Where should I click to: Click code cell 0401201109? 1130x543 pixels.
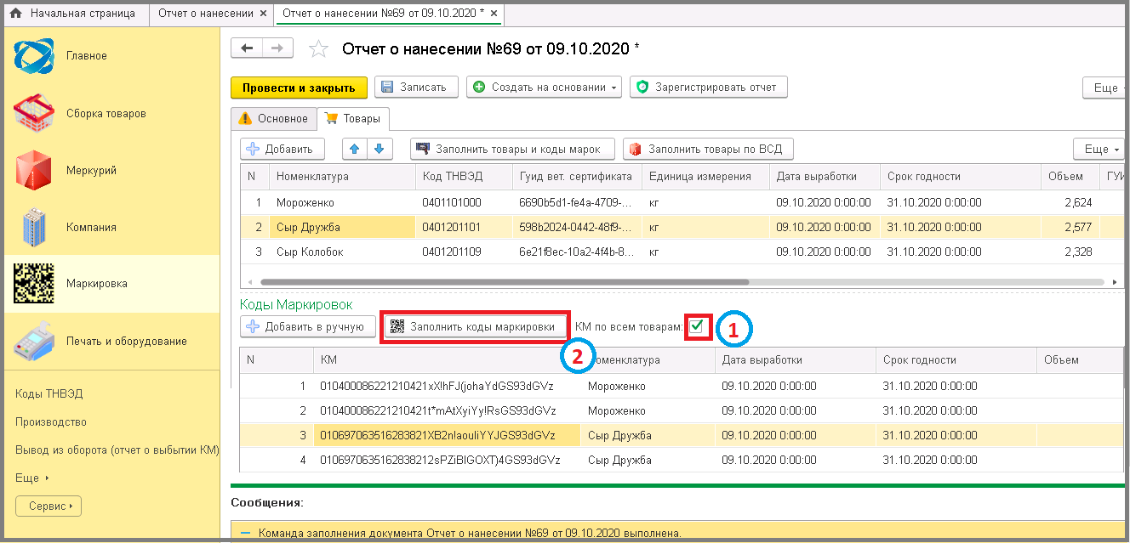click(x=463, y=252)
